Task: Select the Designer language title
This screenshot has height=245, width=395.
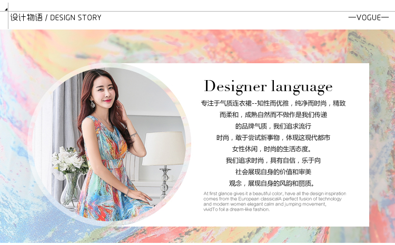Action: 268,86
